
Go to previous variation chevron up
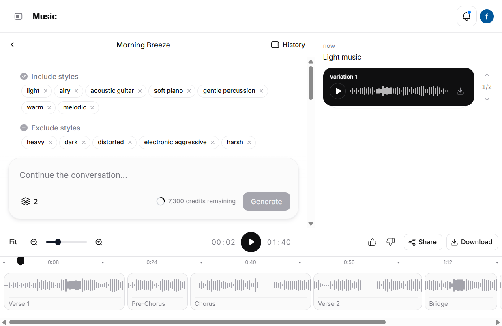point(487,75)
